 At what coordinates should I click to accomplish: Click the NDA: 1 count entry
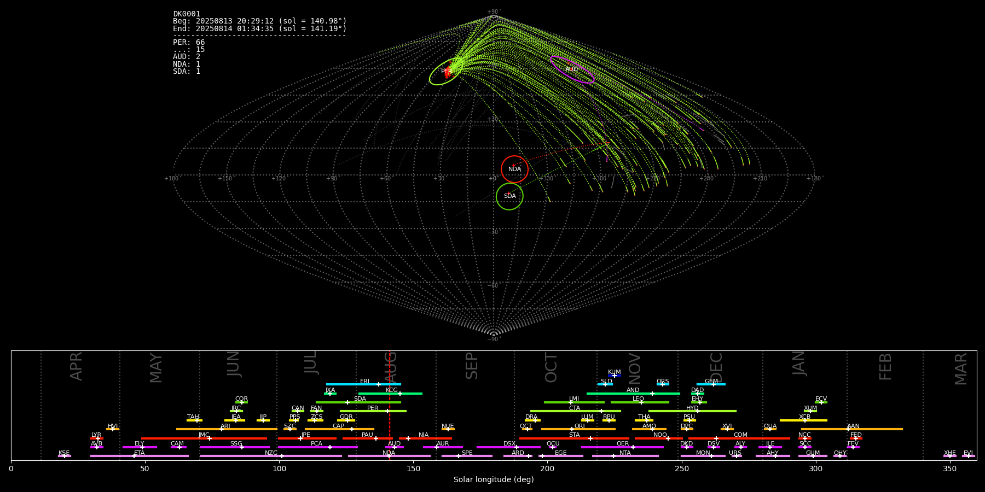[187, 64]
